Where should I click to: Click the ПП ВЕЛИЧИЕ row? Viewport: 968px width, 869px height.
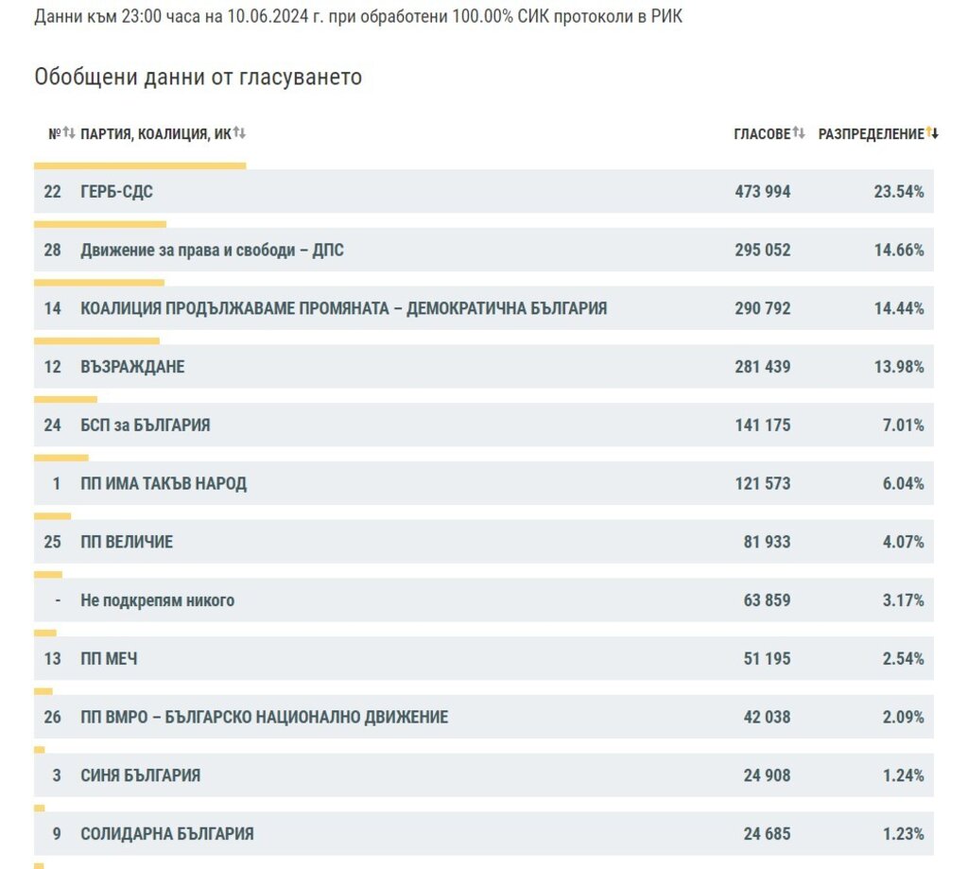[x=127, y=543]
